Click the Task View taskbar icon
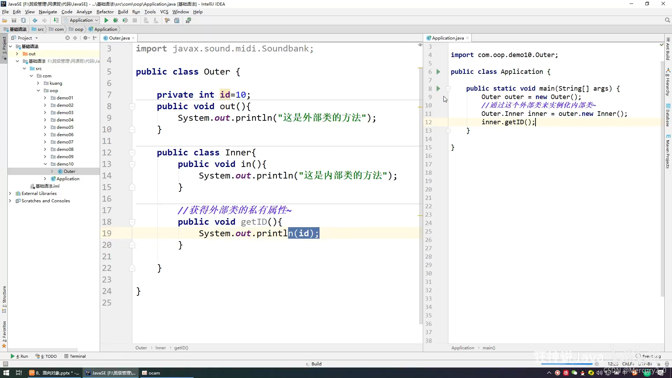 (x=19, y=373)
